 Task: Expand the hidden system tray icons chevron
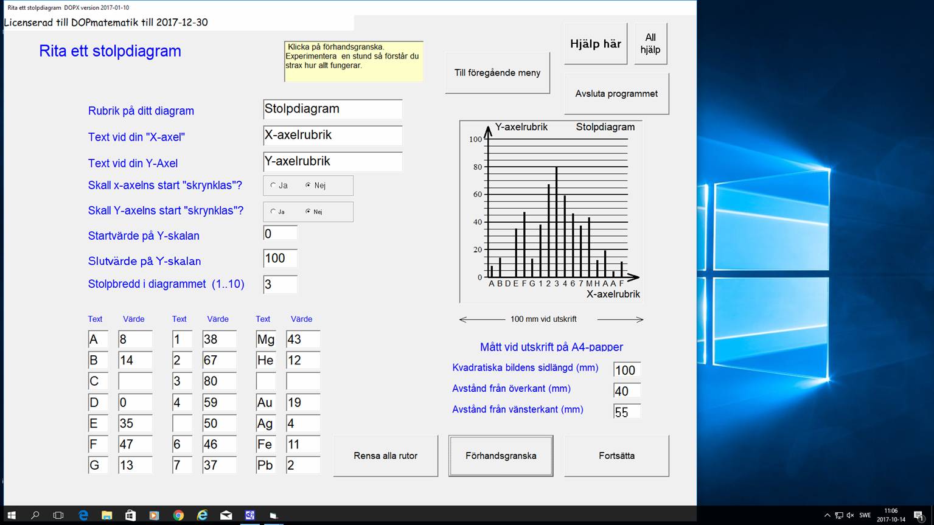pos(827,515)
